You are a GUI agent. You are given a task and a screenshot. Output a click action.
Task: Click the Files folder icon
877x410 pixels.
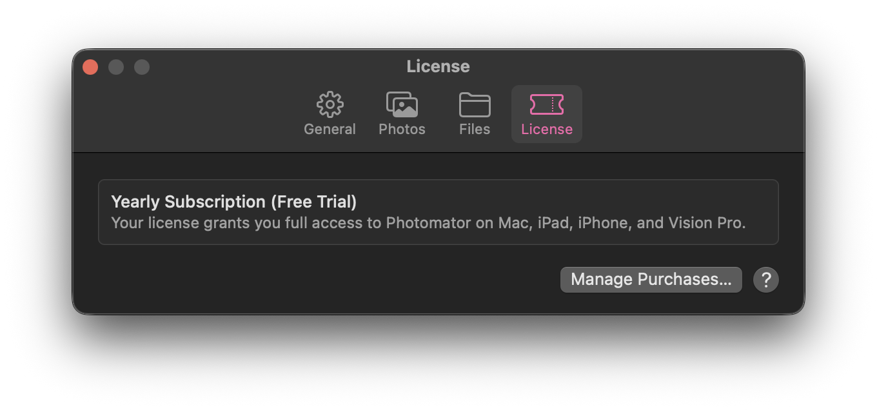[474, 104]
